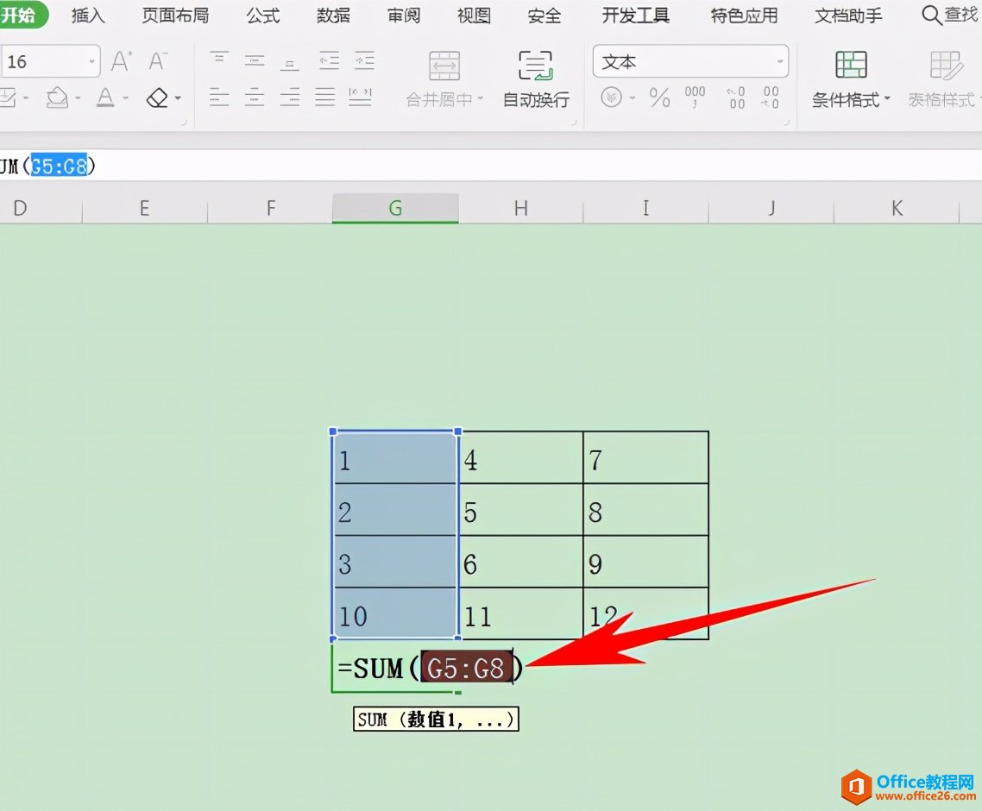Toggle top vertical alignment
The height and width of the screenshot is (811, 982).
[219, 60]
